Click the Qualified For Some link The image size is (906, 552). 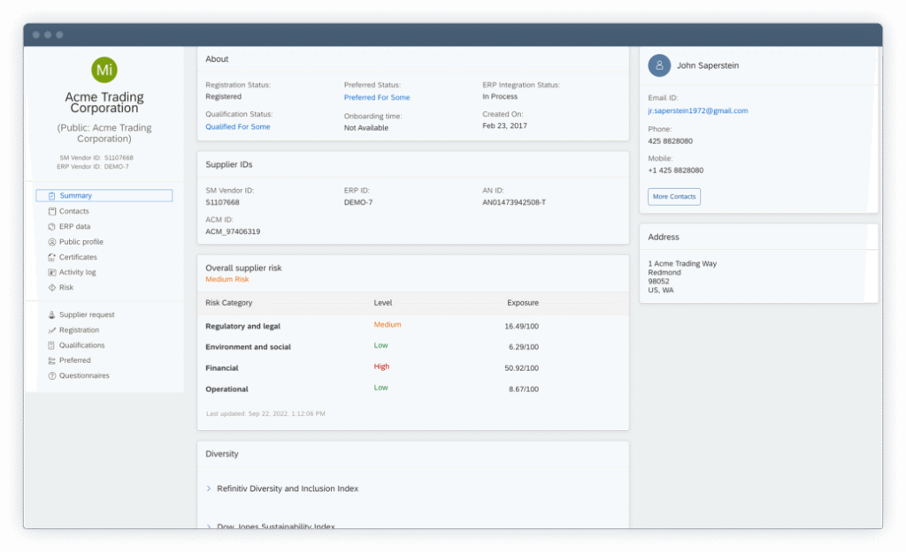point(238,127)
